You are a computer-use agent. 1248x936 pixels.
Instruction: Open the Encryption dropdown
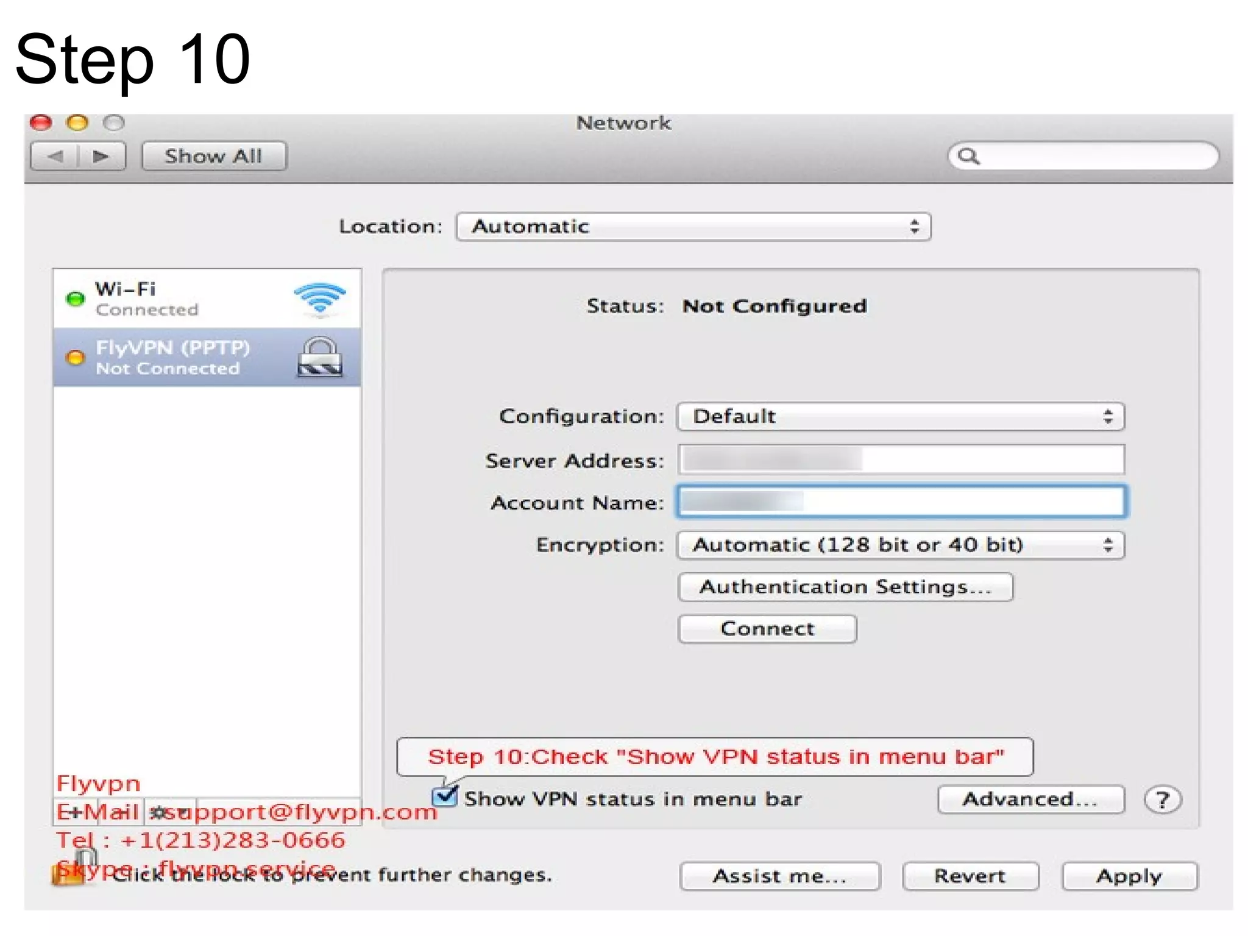click(x=900, y=545)
